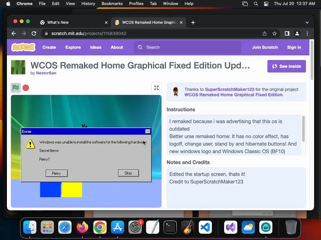Image resolution: width=321 pixels, height=240 pixels.
Task: Open Chrome profile icon
Action: (297, 33)
